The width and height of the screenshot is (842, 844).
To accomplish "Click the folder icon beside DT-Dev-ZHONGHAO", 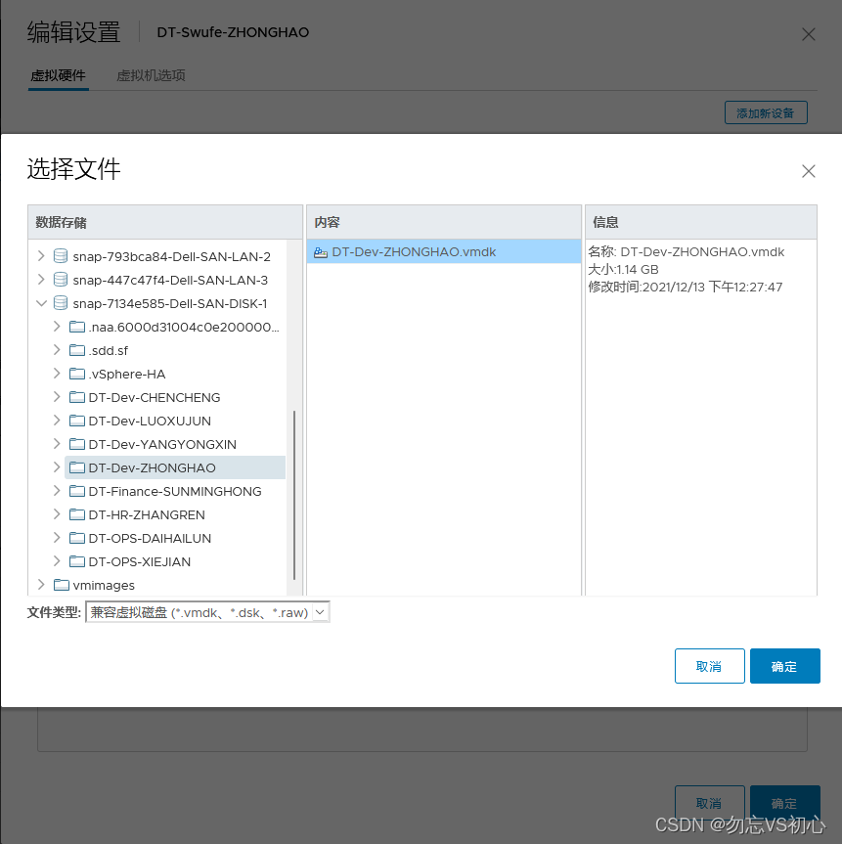I will click(76, 467).
